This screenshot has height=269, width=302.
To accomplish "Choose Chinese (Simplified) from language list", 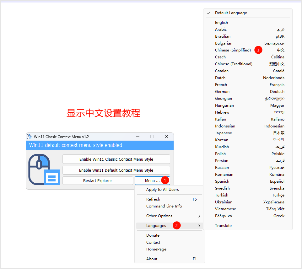I will 233,50.
